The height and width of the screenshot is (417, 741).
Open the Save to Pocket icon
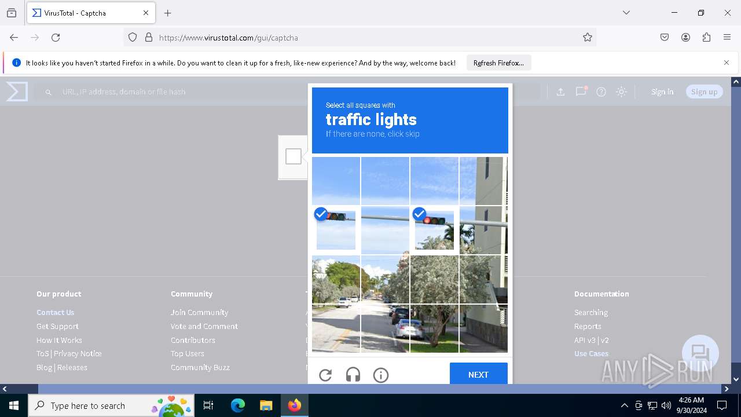[x=665, y=37]
